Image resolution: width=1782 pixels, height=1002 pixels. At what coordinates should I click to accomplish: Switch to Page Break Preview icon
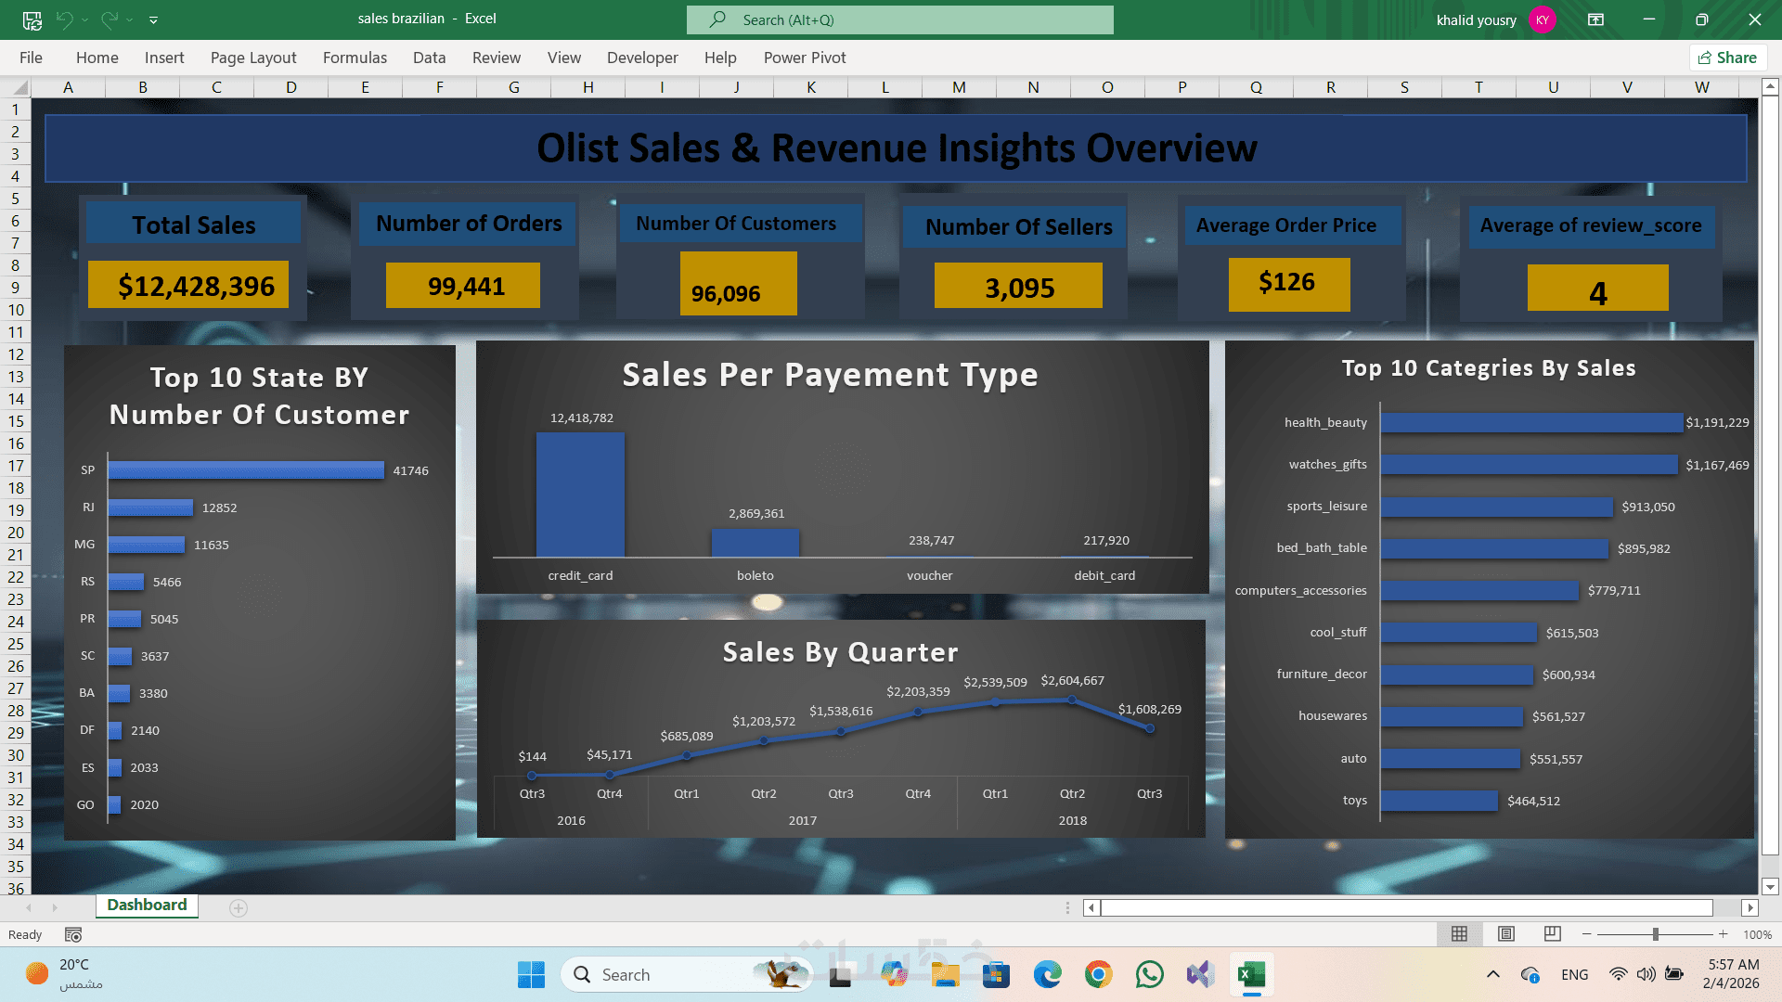point(1552,934)
